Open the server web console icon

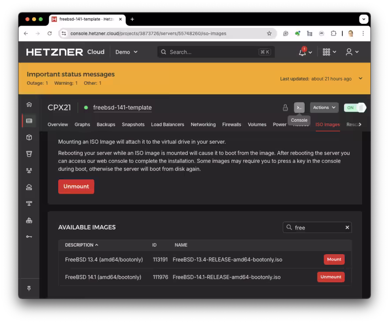pos(299,107)
